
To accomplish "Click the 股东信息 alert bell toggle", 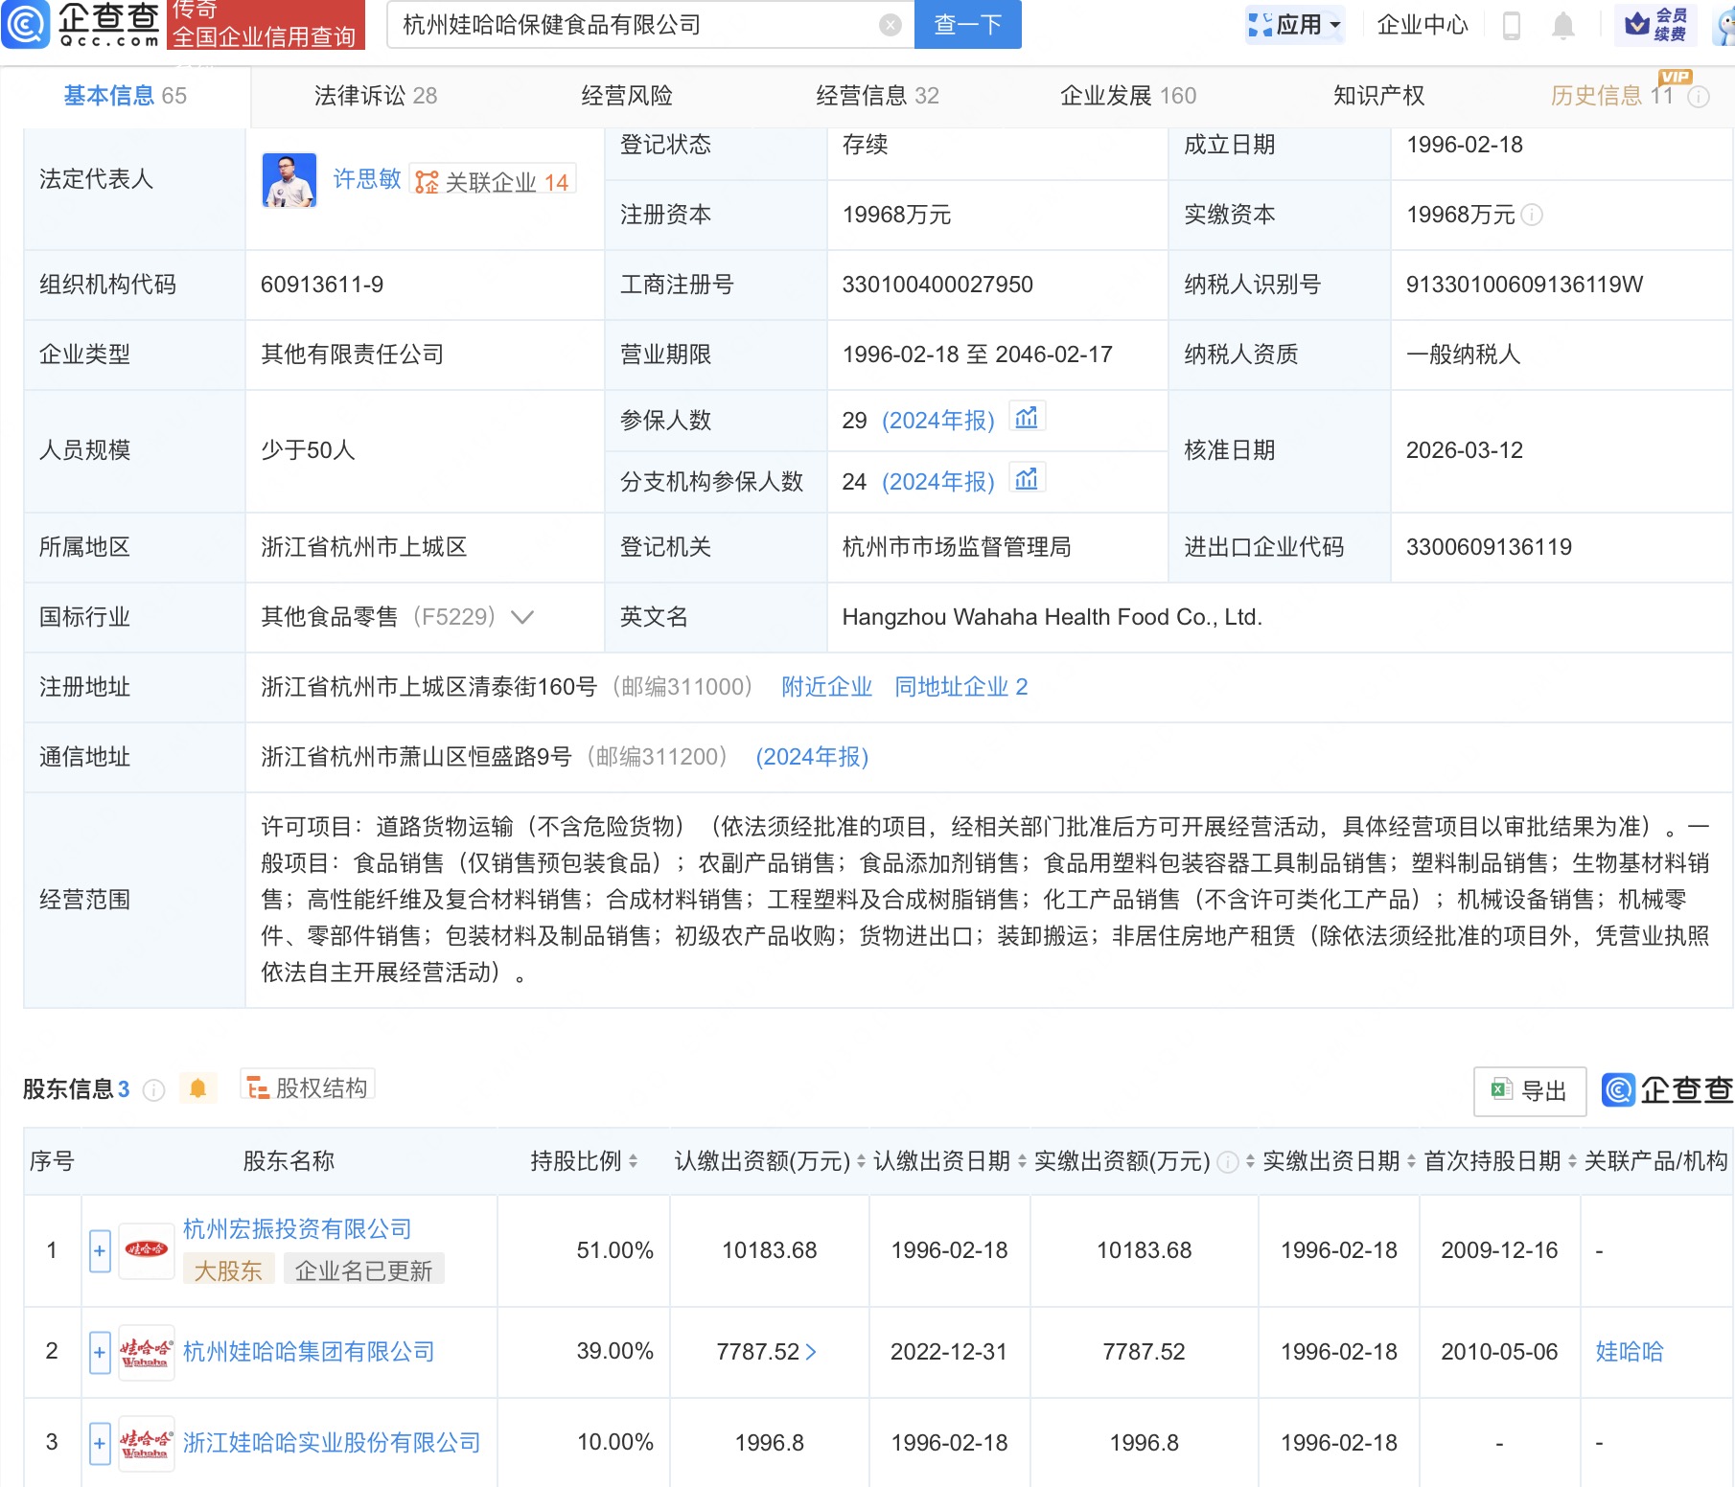I will click(198, 1087).
